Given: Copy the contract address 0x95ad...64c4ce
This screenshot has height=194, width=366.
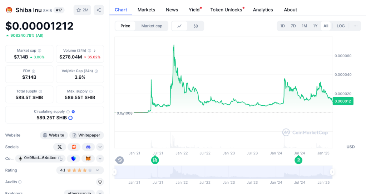Looking at the screenshot, I should coord(60,158).
